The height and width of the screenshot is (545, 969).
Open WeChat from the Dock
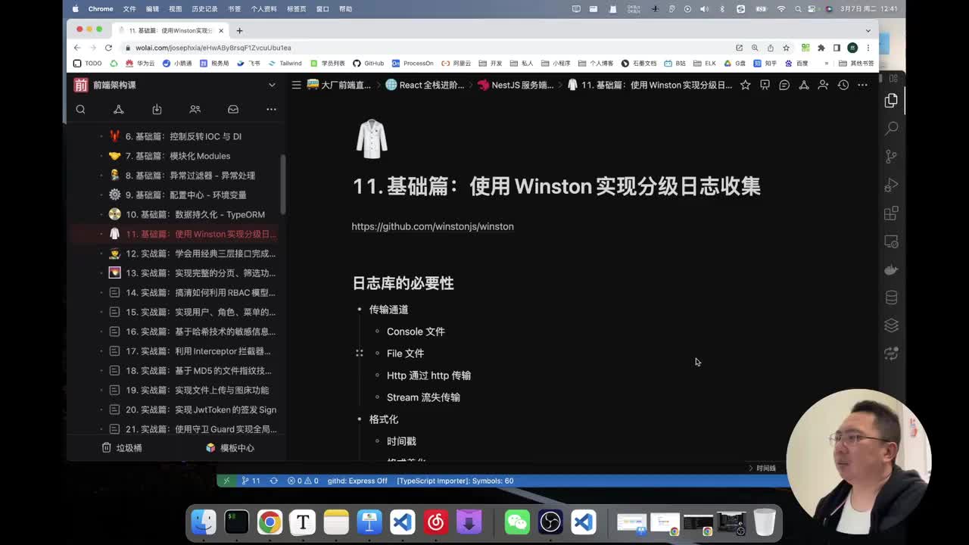pyautogui.click(x=517, y=522)
